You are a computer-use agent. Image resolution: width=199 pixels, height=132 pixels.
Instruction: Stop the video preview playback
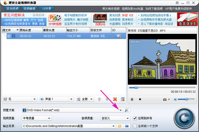click(x=140, y=99)
